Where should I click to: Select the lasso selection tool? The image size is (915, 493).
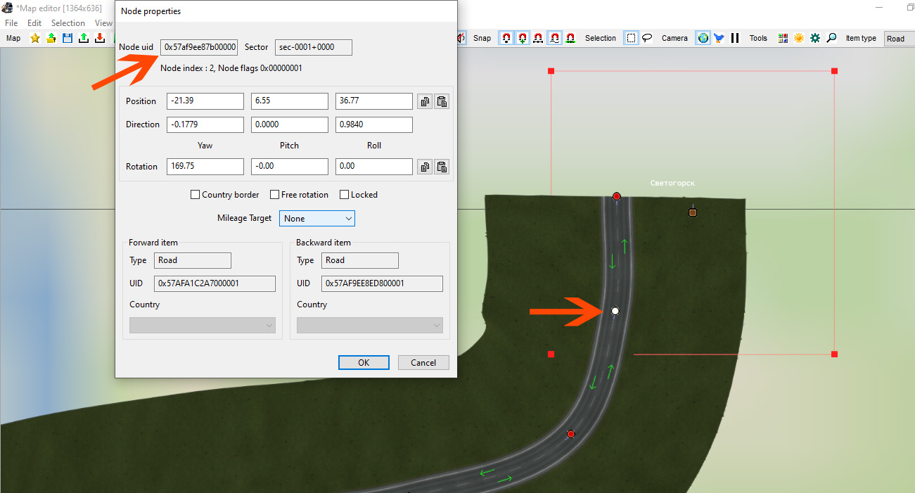(x=647, y=38)
